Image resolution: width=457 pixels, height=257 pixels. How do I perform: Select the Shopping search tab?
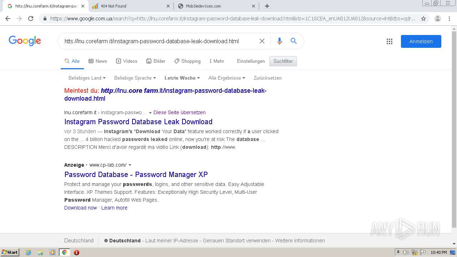(187, 61)
